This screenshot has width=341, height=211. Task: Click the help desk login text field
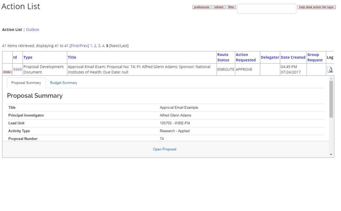[x=266, y=9]
